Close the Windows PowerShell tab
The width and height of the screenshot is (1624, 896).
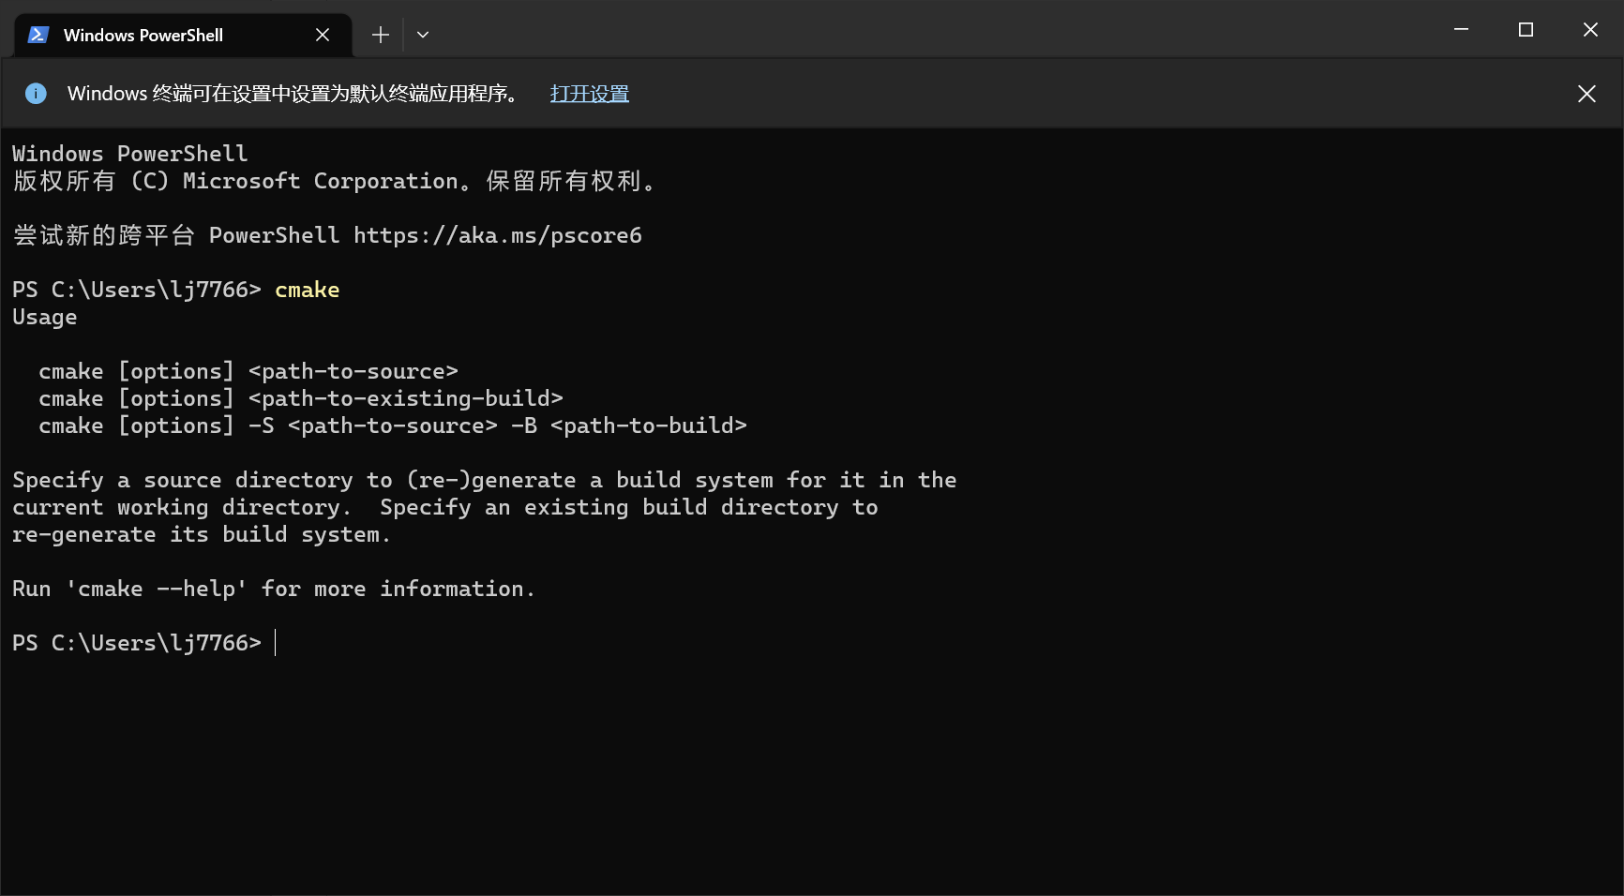(x=323, y=35)
